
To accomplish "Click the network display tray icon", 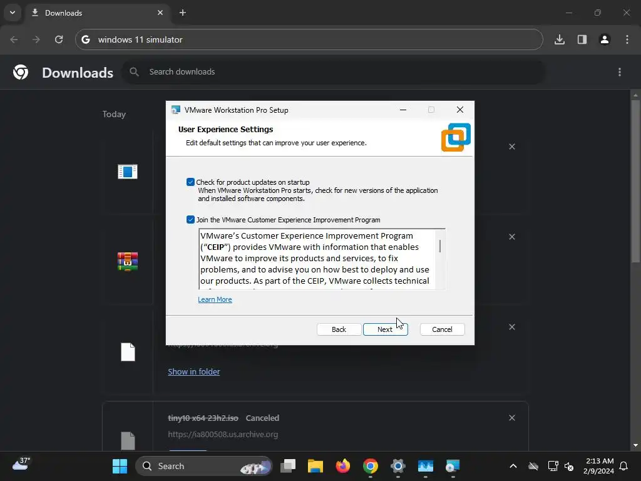I will pos(553,466).
